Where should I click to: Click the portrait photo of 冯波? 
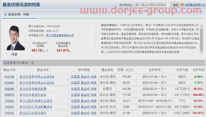(16, 38)
